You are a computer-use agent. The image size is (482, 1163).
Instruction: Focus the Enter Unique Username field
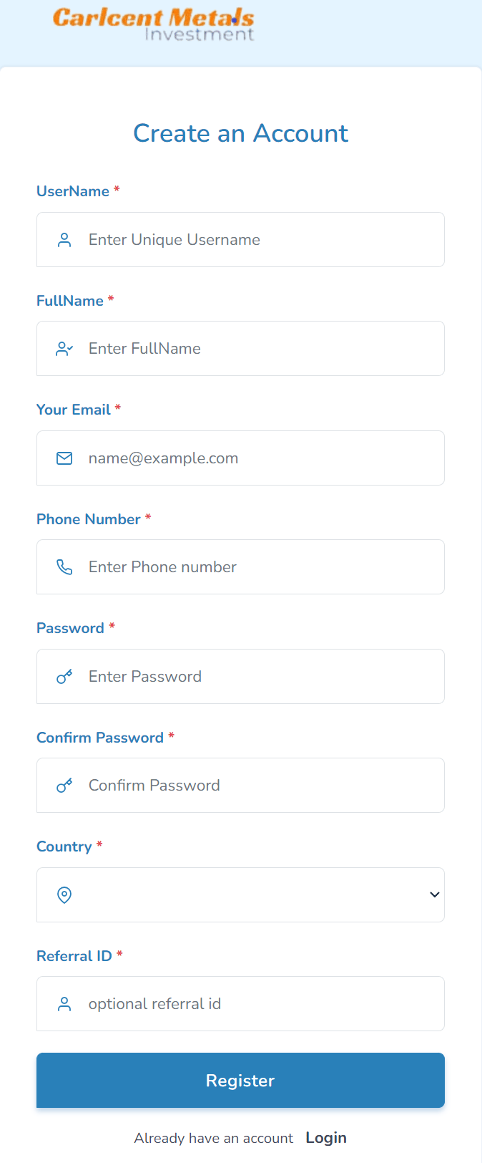[x=257, y=240]
